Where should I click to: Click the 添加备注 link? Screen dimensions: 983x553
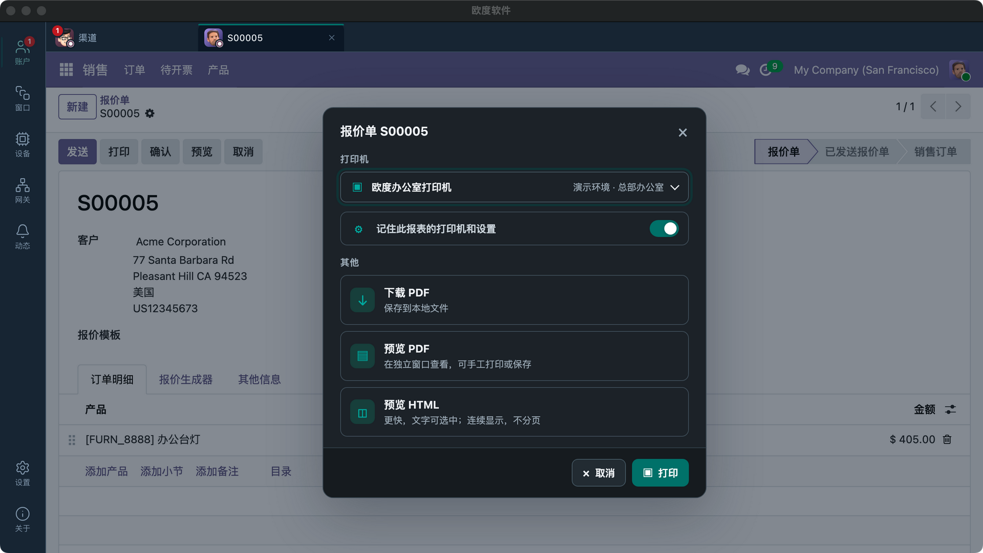pyautogui.click(x=217, y=471)
